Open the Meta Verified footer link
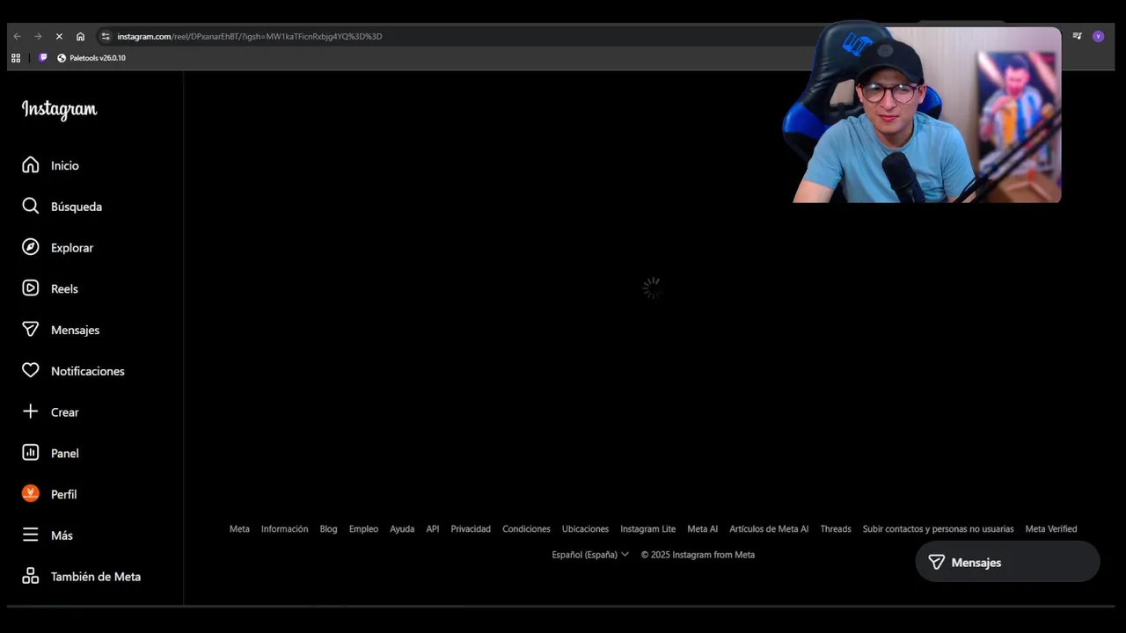 (x=1051, y=529)
